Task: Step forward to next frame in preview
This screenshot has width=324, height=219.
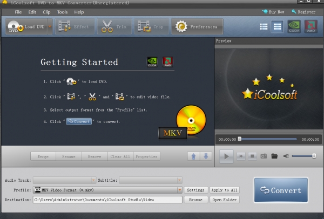Action: (241, 156)
